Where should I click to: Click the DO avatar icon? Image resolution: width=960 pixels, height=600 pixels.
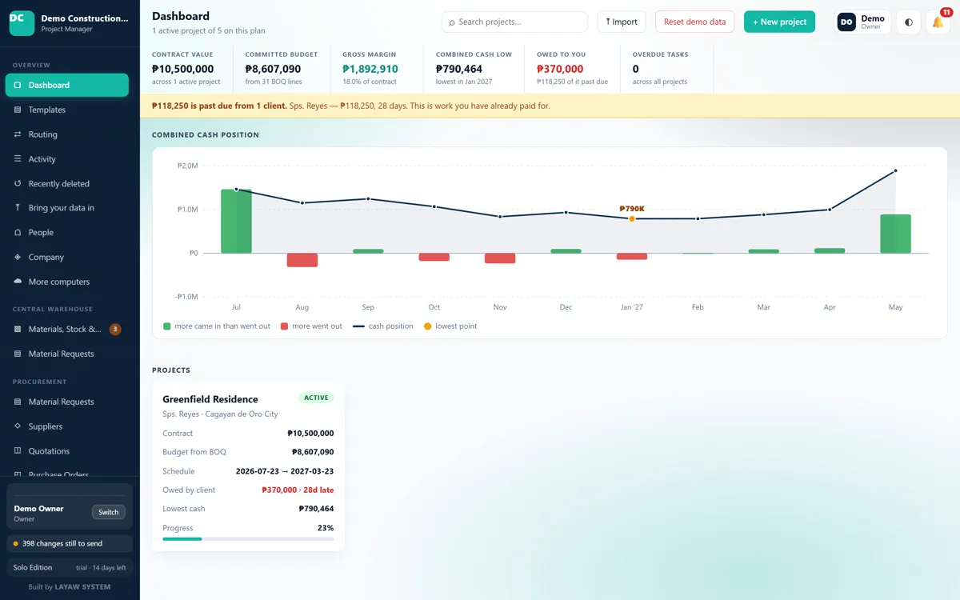click(846, 22)
